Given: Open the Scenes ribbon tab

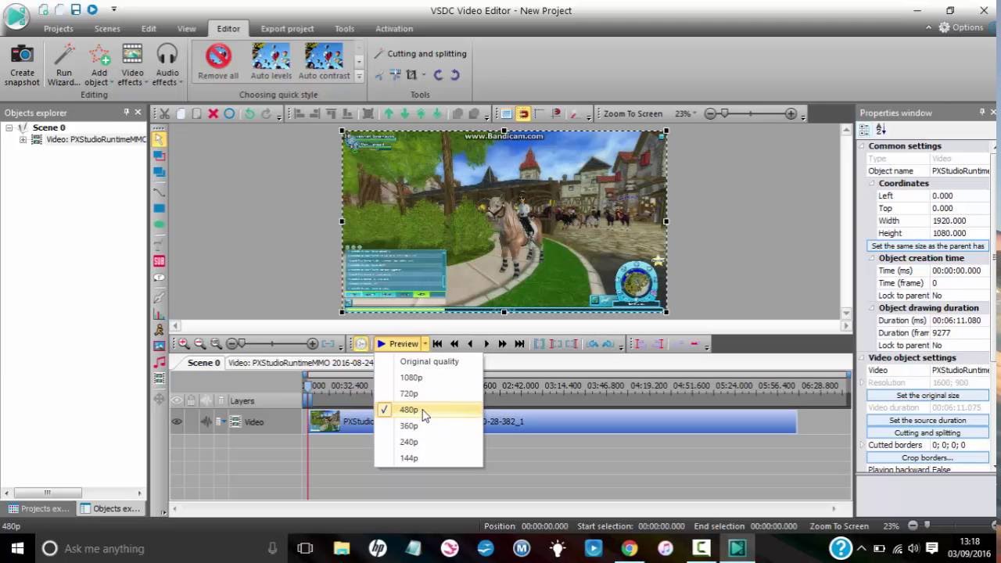Looking at the screenshot, I should (107, 29).
